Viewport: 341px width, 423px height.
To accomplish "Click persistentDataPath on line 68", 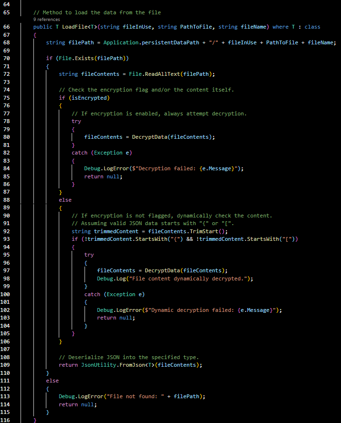I will pyautogui.click(x=170, y=42).
